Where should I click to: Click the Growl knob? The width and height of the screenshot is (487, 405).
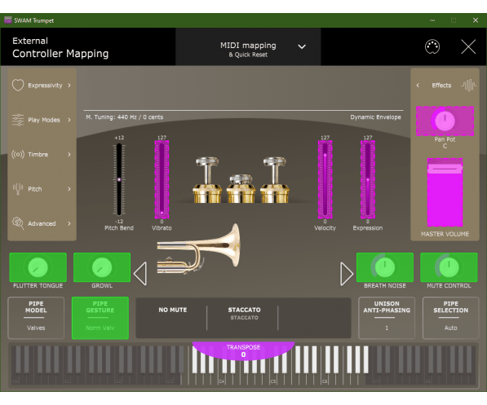[x=102, y=267]
